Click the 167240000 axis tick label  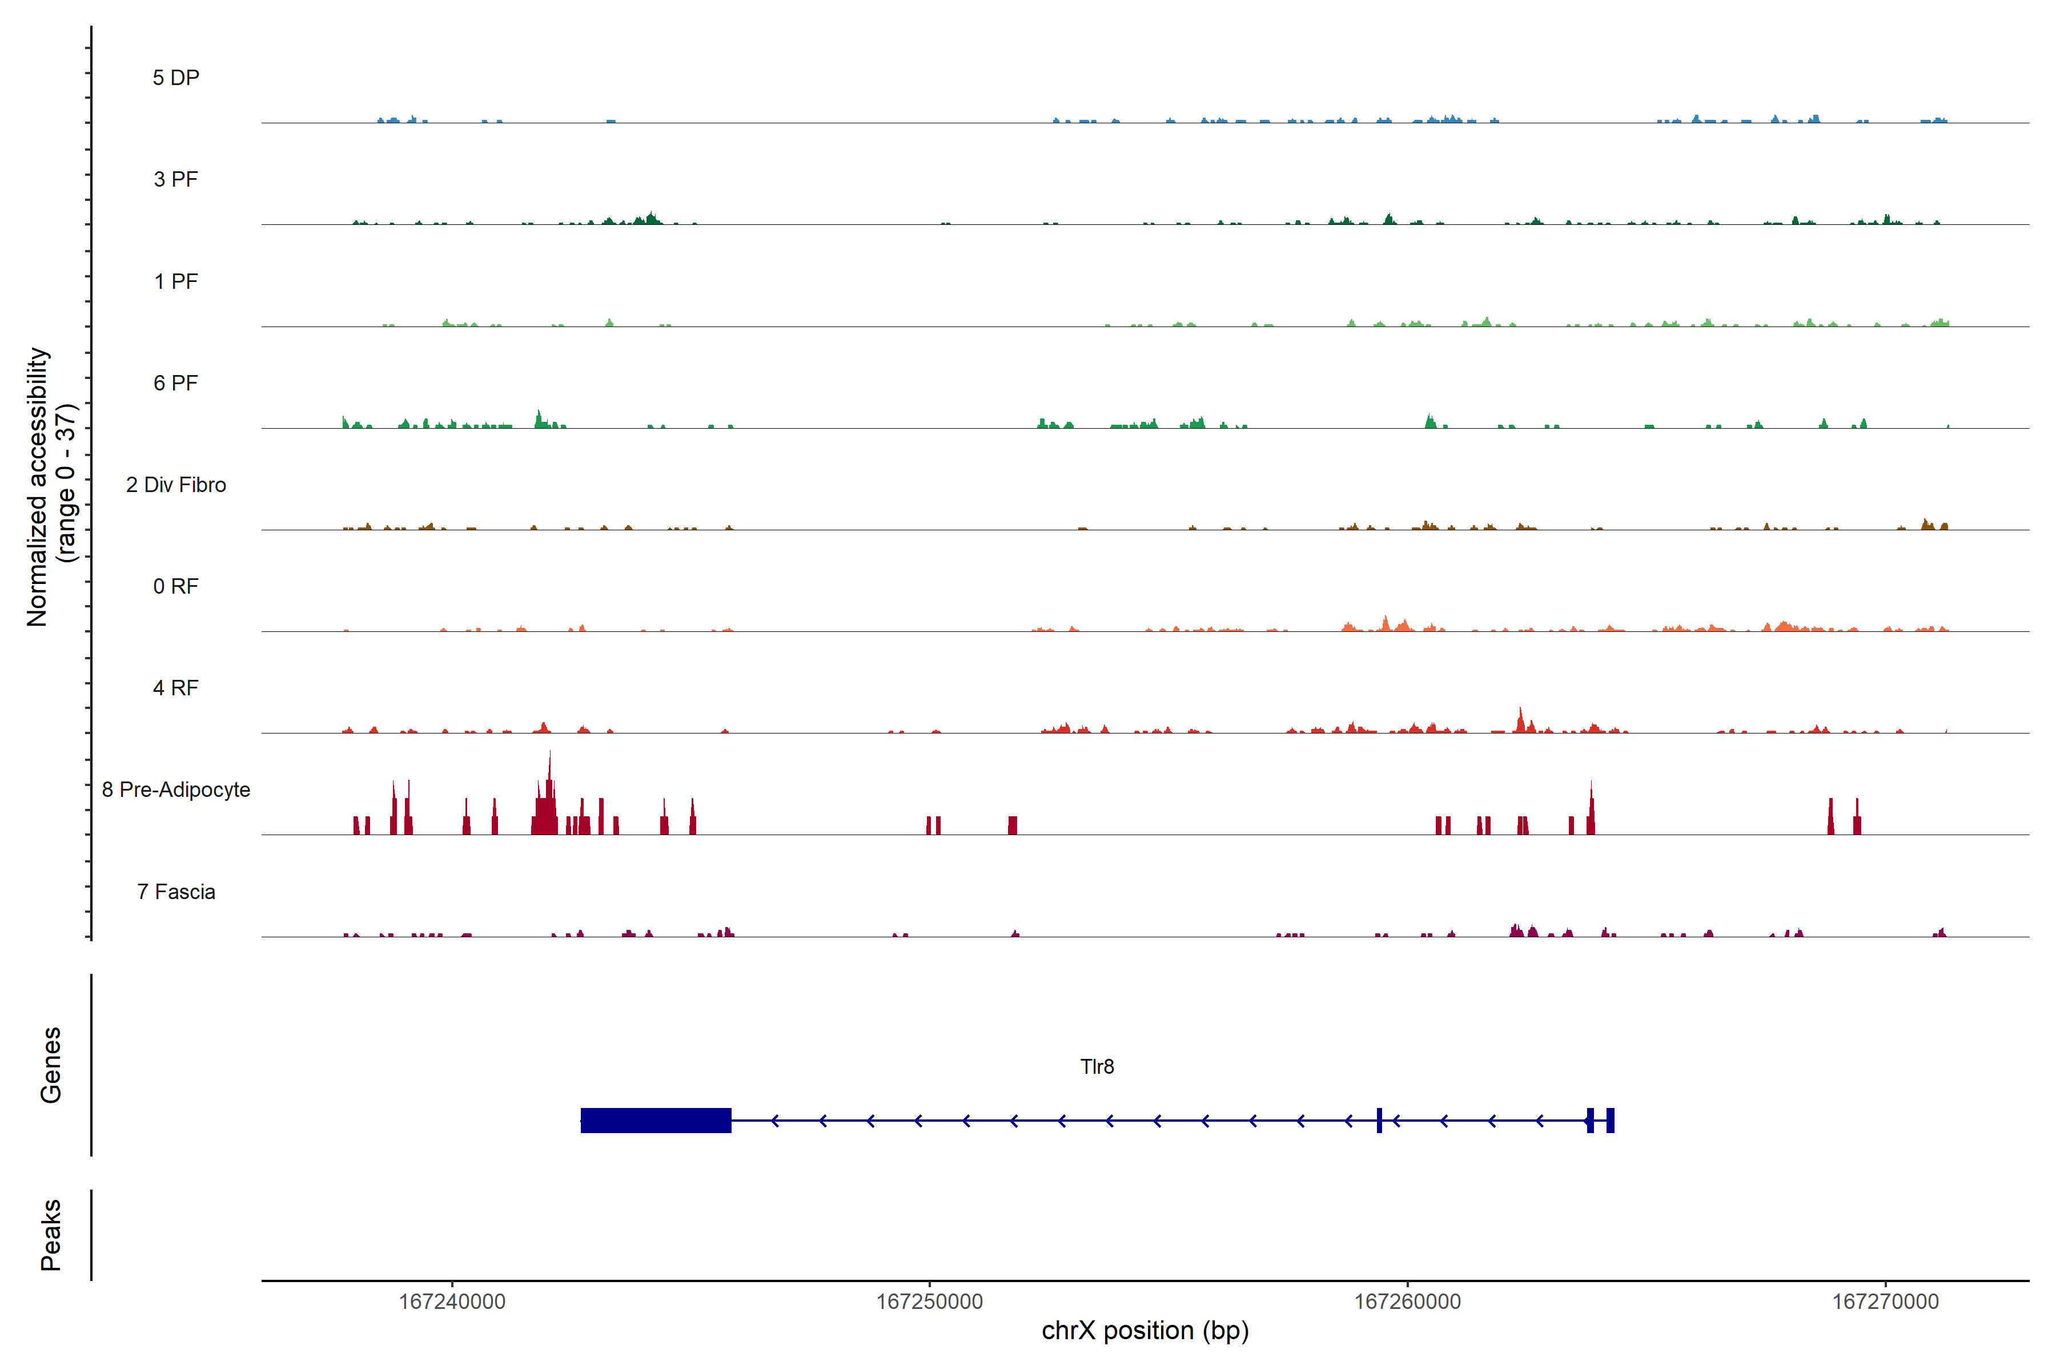pyautogui.click(x=452, y=1302)
